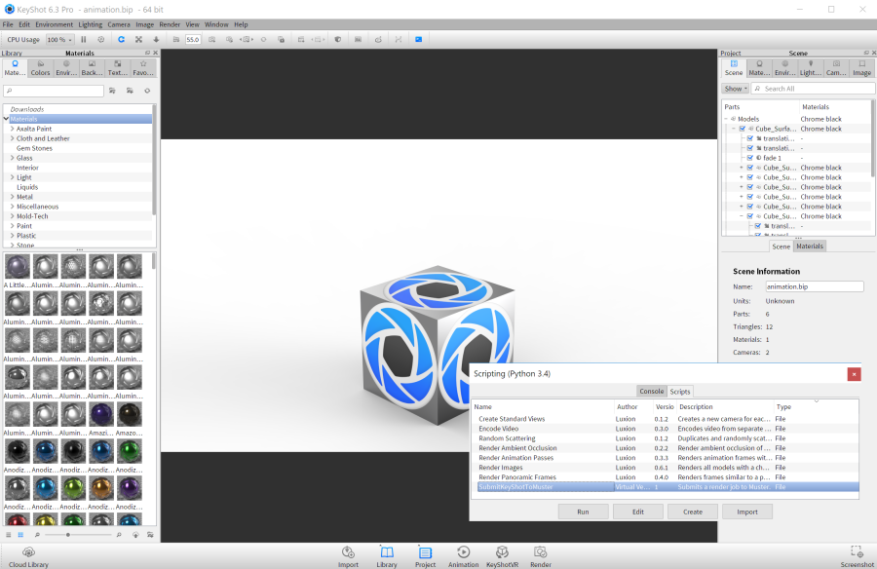
Task: Toggle the Library panel button
Action: coord(387,556)
